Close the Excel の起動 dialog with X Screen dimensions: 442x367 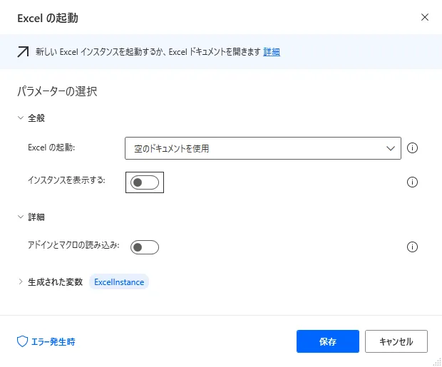click(x=425, y=17)
